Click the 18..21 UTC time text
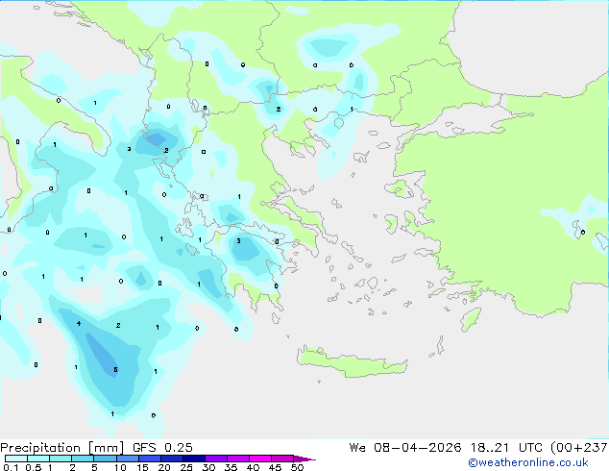The image size is (609, 471). (x=508, y=448)
